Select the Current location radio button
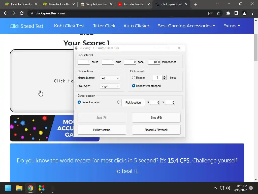Image resolution: width=258 pixels, height=194 pixels. [79, 102]
